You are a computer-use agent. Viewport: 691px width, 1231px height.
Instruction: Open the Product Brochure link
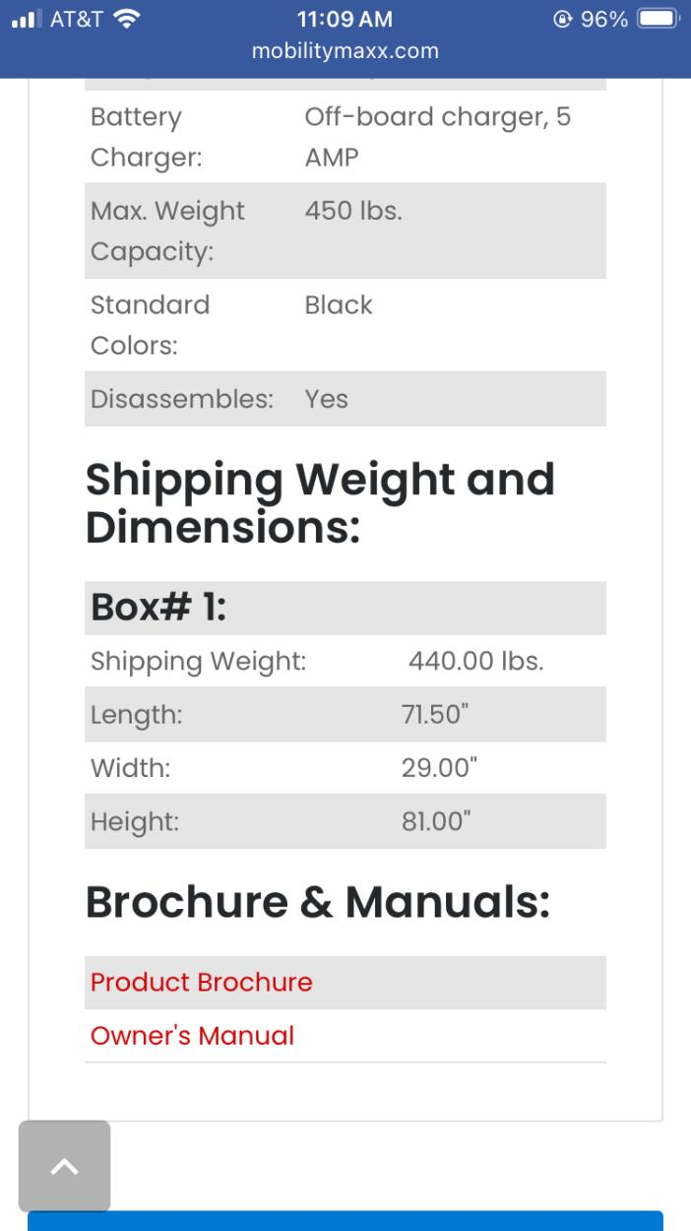tap(201, 982)
